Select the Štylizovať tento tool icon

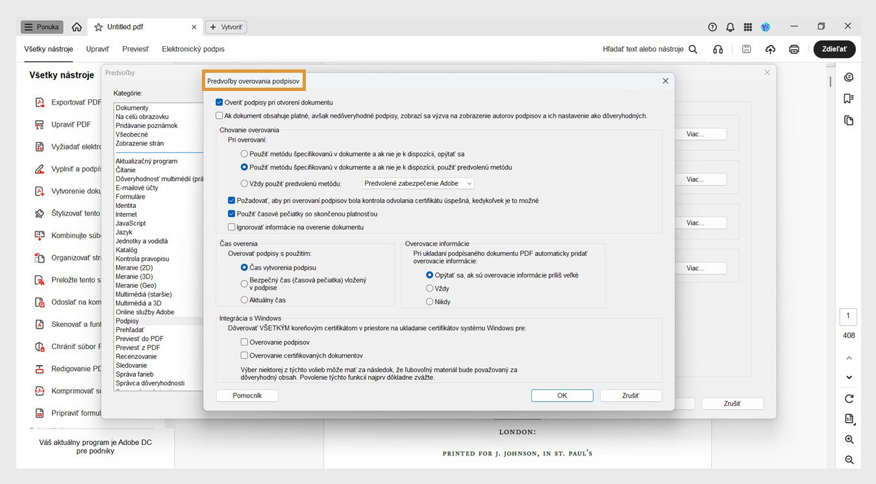click(x=40, y=213)
